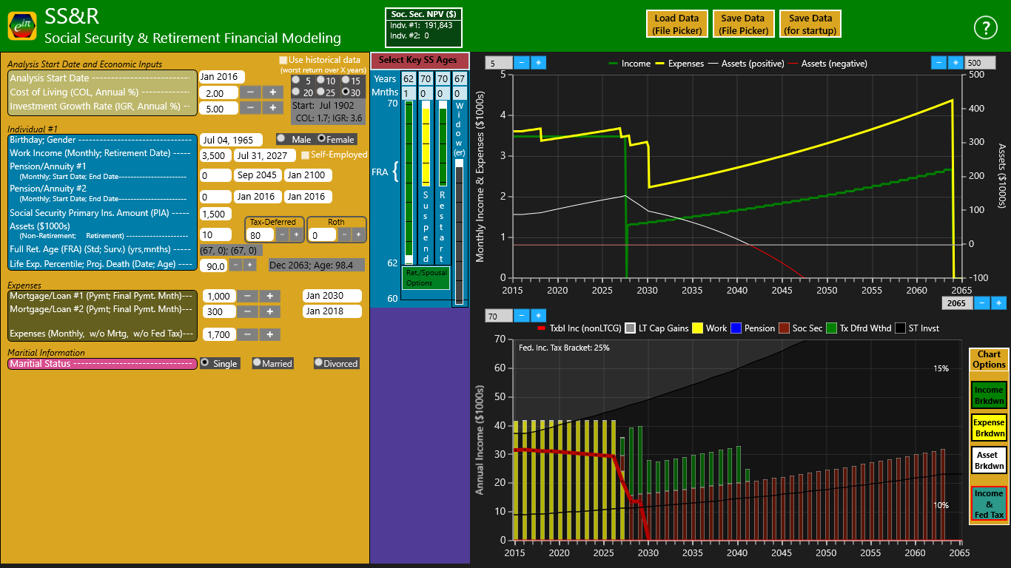This screenshot has width=1011, height=568.
Task: Click Load Data (File Picker) button
Action: 676,24
